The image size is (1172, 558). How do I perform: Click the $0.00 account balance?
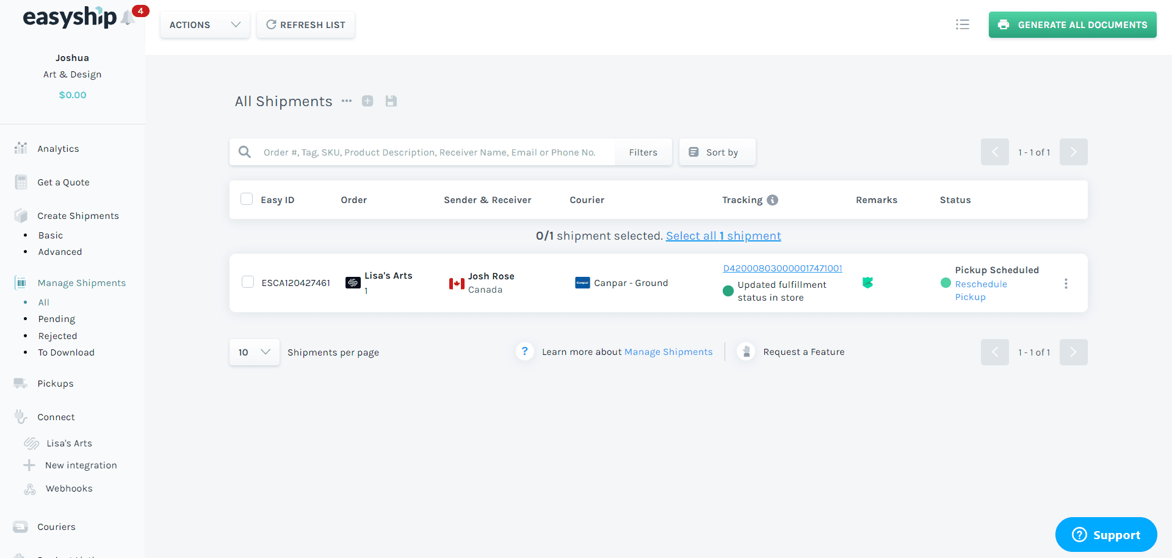coord(73,95)
